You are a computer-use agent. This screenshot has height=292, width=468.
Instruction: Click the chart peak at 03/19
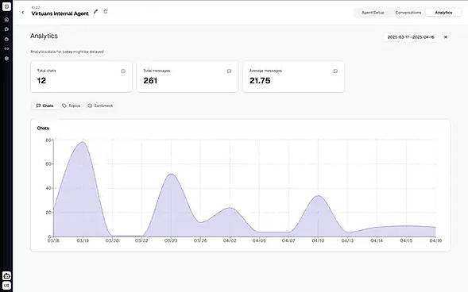click(x=83, y=142)
